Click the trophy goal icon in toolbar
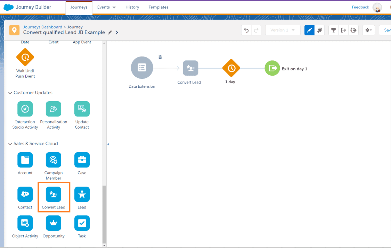The width and height of the screenshot is (391, 248). 334,30
